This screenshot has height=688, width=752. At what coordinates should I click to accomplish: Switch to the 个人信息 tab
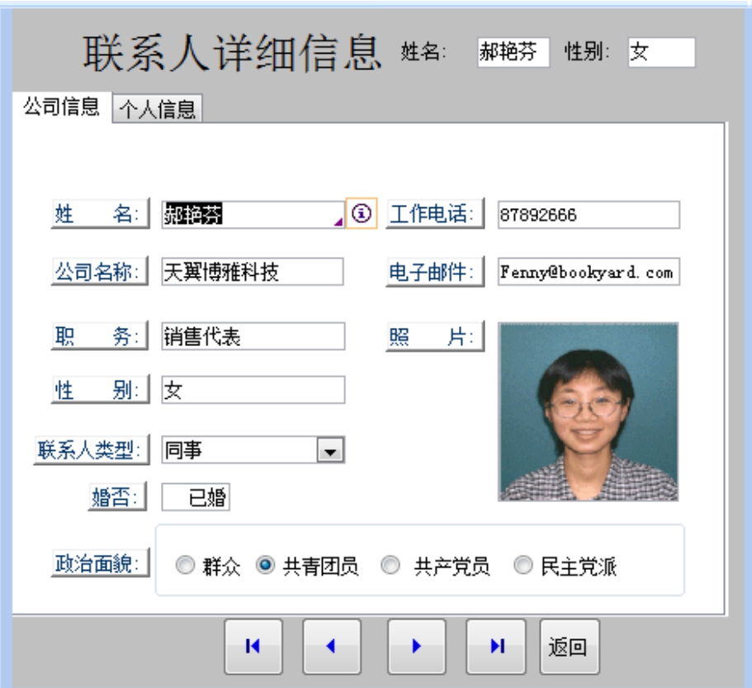[x=157, y=108]
